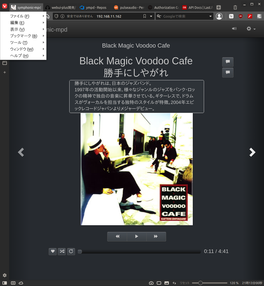Click the address field showing 192.168.11.162
Screen dimensions: 264x286
click(x=109, y=16)
